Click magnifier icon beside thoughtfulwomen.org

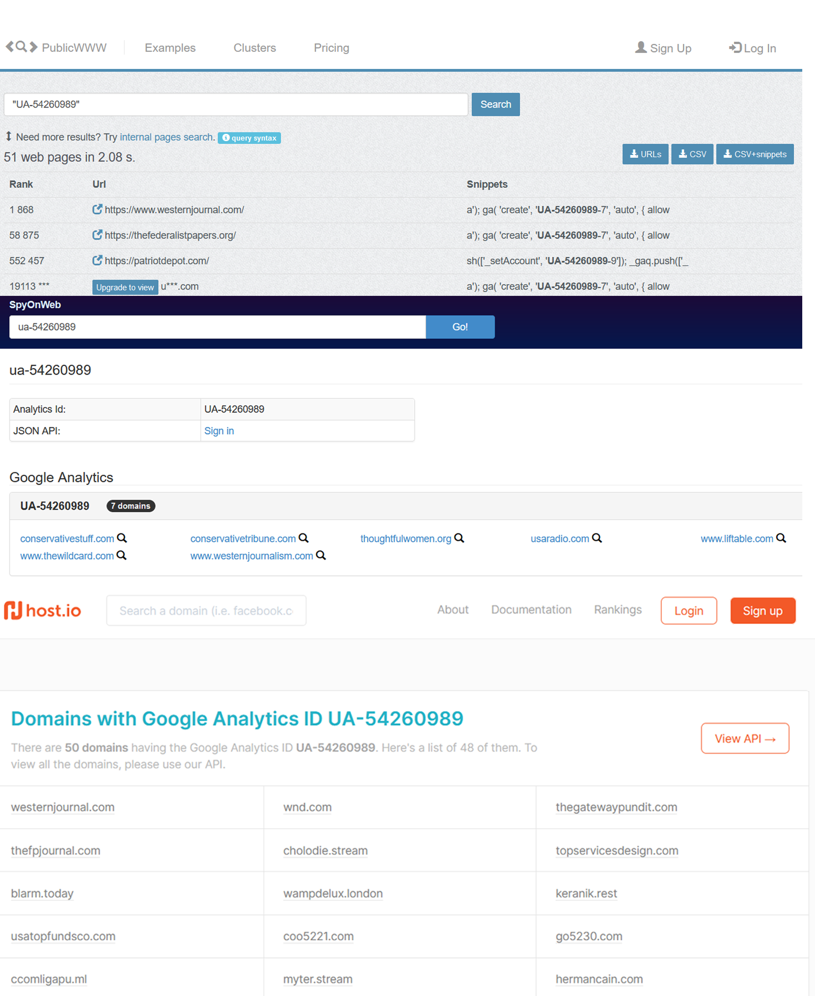(459, 538)
